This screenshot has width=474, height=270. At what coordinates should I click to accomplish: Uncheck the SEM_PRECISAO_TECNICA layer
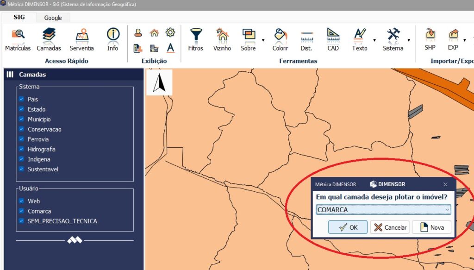pos(21,221)
